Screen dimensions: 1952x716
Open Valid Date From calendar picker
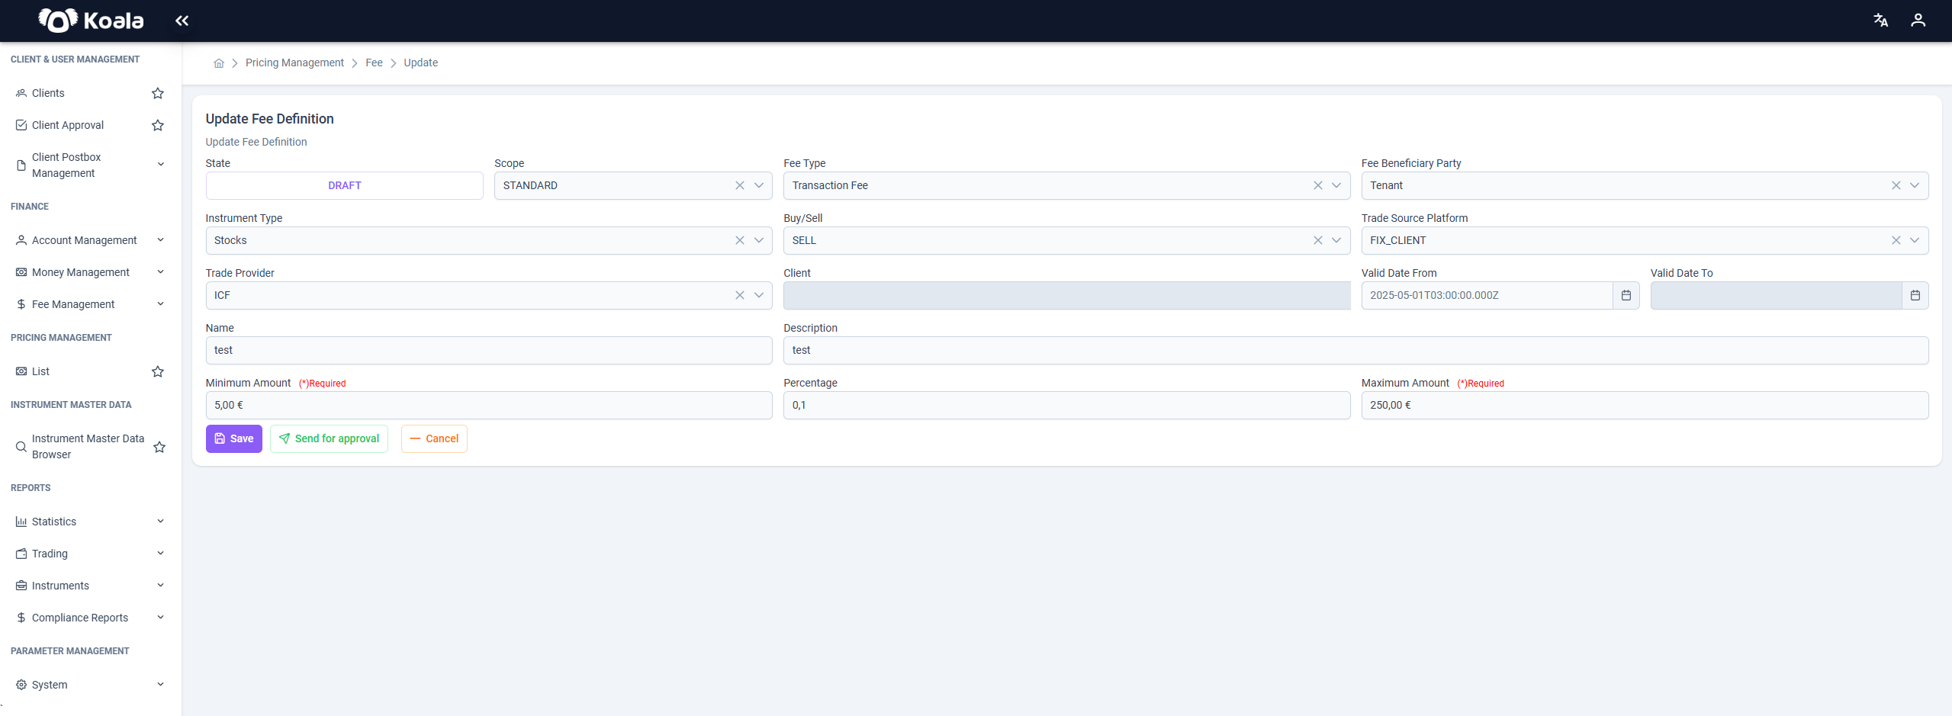click(1626, 295)
